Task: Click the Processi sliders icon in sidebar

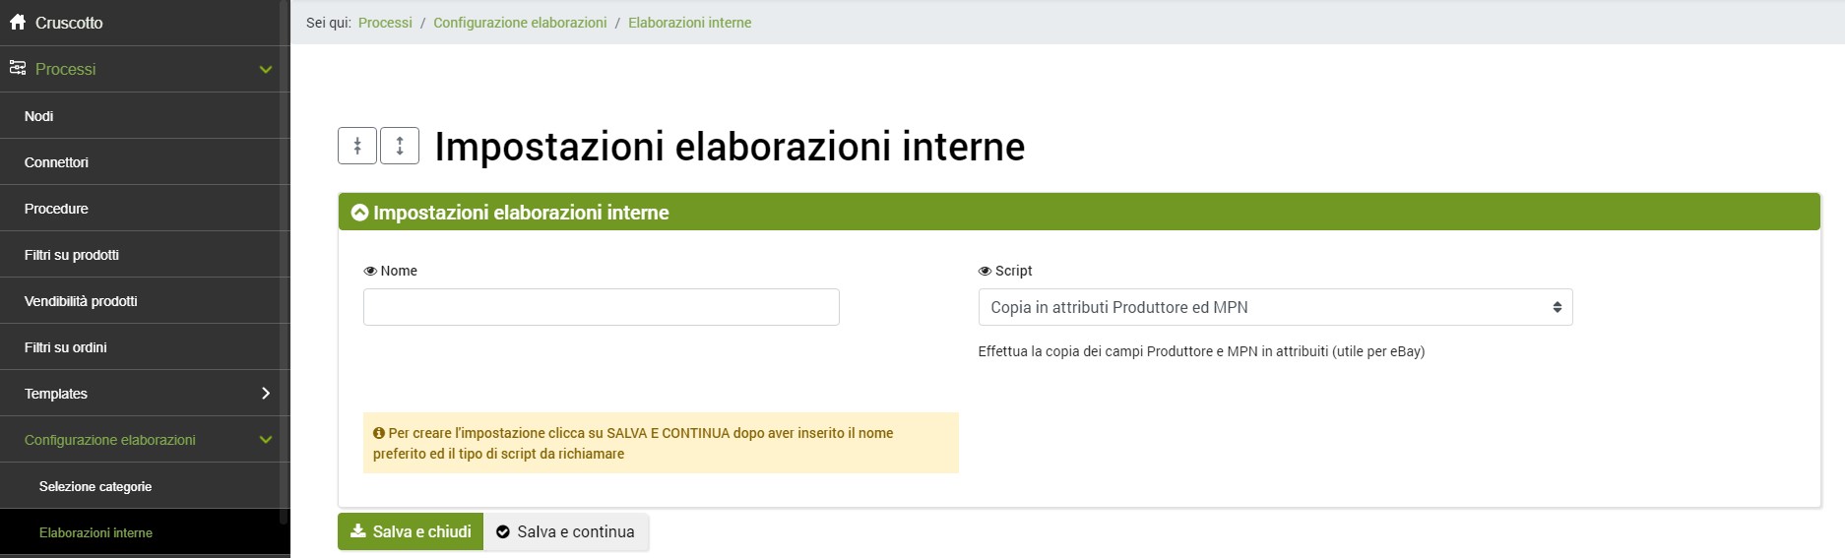Action: point(18,68)
